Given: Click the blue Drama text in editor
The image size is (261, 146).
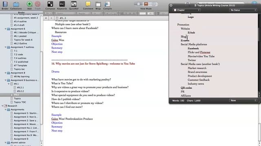Looking at the screenshot, I should click(55, 72).
